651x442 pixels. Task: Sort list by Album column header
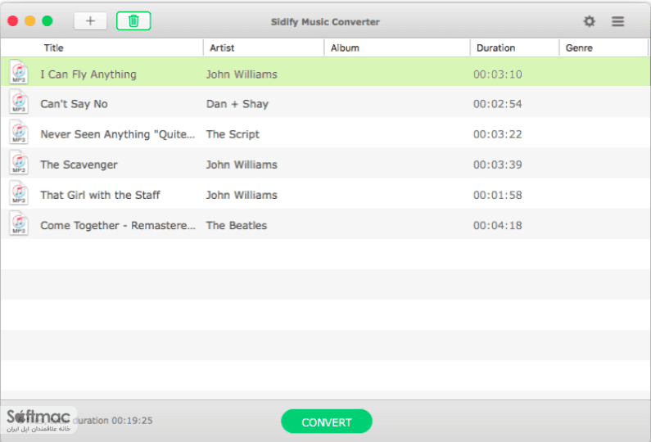345,47
